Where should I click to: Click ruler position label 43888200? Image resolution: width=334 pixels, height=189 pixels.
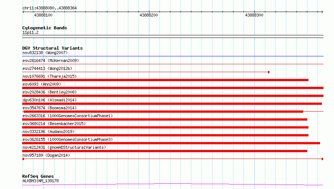[149, 15]
